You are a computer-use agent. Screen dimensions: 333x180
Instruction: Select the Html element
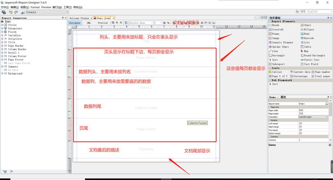[305, 34]
